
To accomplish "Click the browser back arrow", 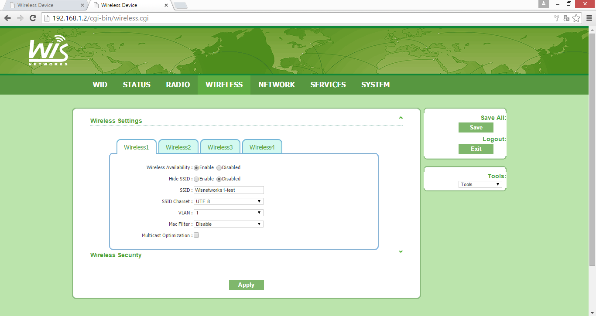I will (x=7, y=18).
